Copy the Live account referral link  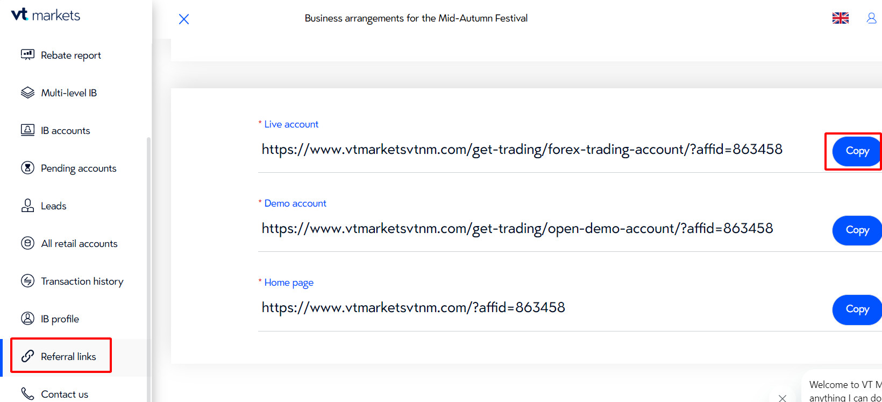(857, 151)
